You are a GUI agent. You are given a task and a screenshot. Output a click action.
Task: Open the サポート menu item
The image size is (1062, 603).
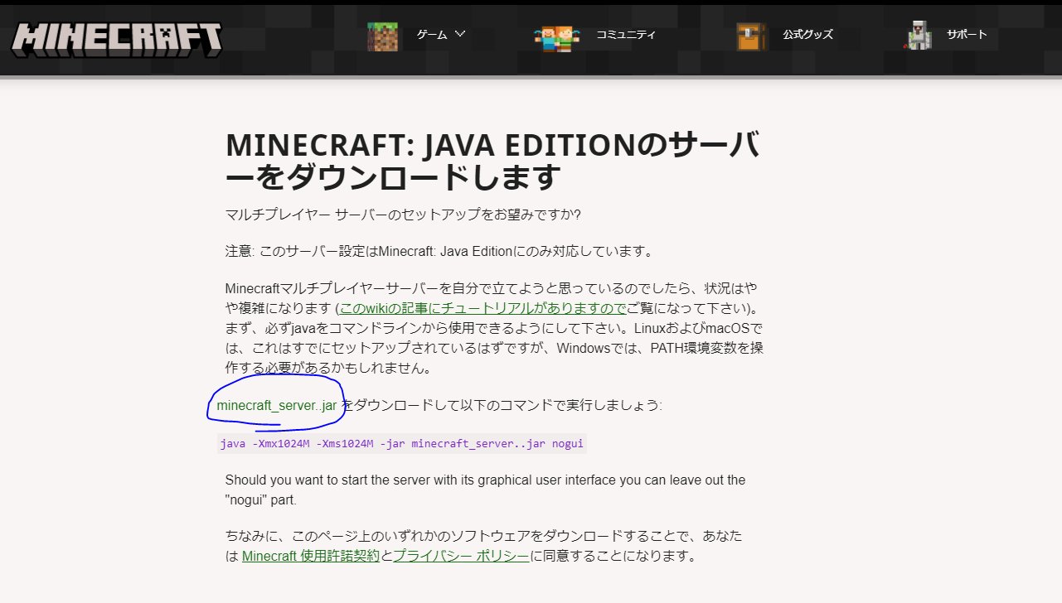pos(967,35)
